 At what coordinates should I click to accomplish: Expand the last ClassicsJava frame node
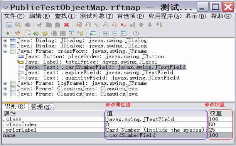tap(5, 94)
